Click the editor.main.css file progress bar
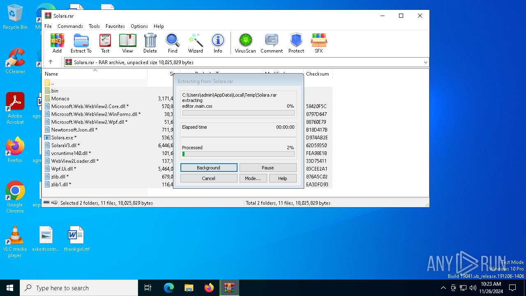 pyautogui.click(x=238, y=113)
